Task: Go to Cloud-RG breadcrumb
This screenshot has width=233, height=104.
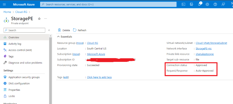Action: [x=21, y=12]
